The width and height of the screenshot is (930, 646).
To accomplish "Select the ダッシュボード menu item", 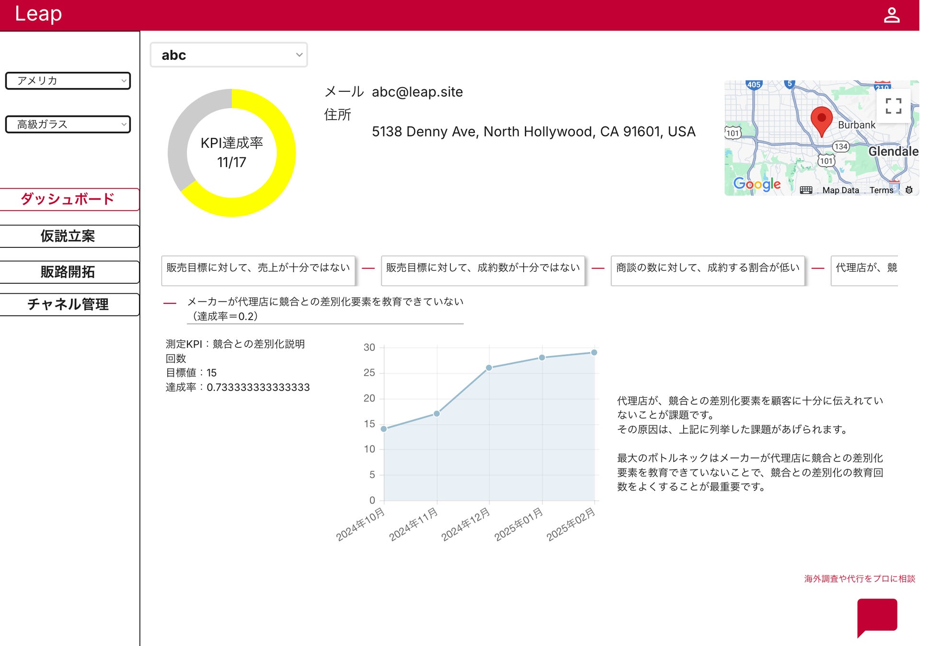I will pos(68,199).
